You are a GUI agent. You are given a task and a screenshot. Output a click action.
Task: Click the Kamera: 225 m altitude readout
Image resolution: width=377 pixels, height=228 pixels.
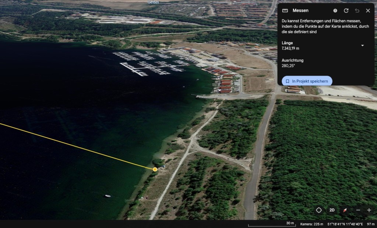(311, 224)
